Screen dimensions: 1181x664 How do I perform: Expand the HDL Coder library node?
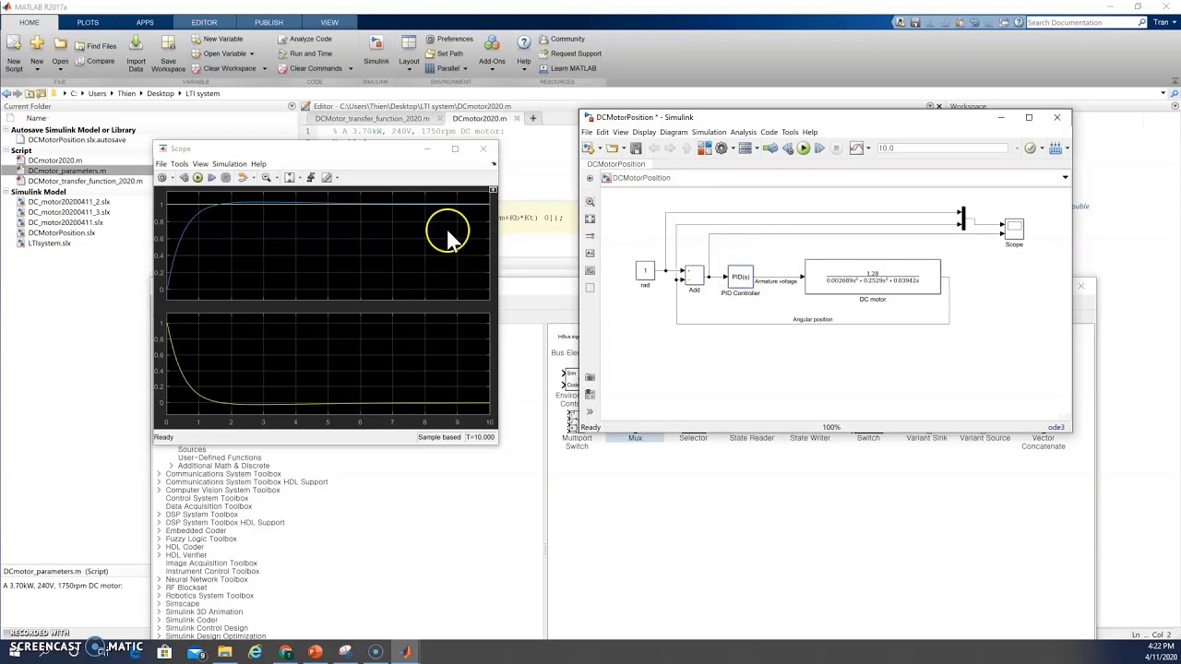[159, 547]
